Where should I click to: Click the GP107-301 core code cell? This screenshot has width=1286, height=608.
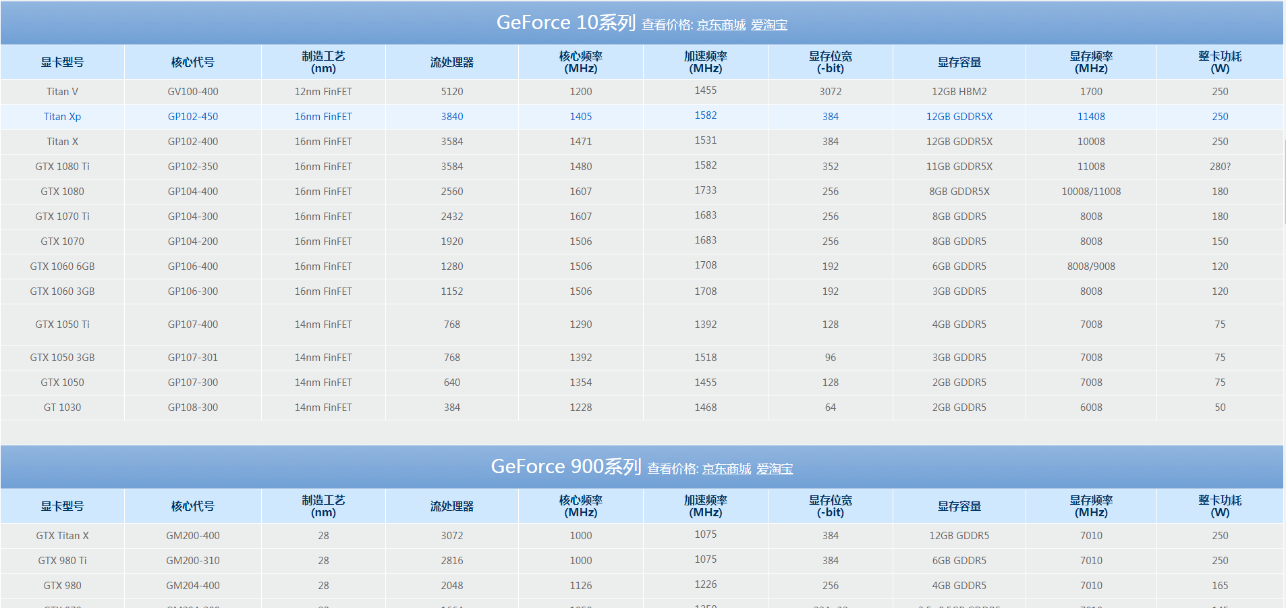click(193, 358)
